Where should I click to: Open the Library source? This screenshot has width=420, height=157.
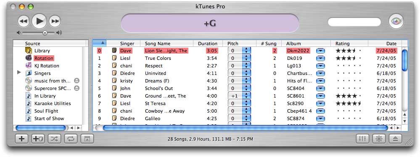42,51
